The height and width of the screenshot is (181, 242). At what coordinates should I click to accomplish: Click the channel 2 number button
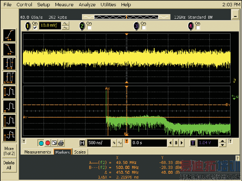point(82,26)
